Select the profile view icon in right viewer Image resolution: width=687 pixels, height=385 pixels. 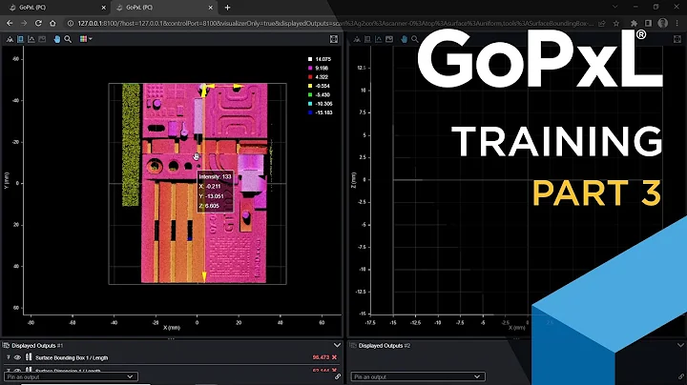point(379,39)
